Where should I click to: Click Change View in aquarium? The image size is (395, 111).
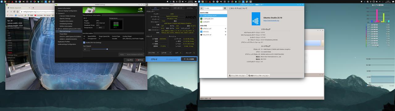pos(12,55)
